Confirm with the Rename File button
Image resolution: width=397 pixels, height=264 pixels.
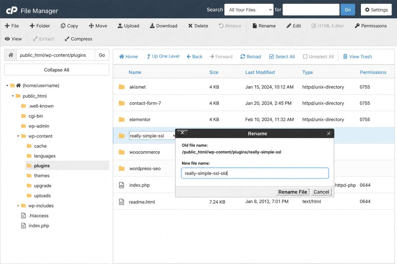coord(293,192)
